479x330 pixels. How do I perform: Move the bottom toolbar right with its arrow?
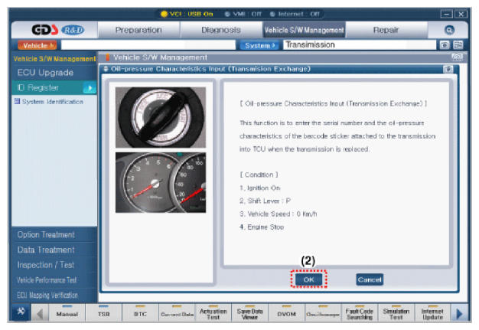tap(459, 313)
